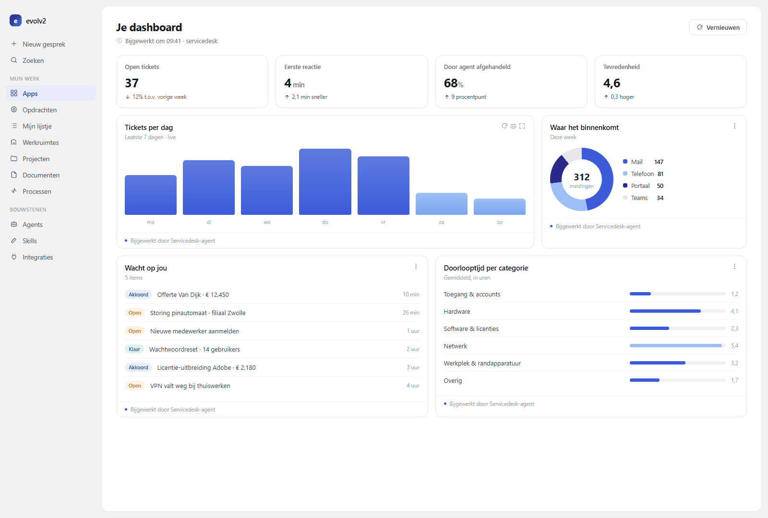Open Storing pinautomaat filiaal Zwolle item

click(272, 313)
